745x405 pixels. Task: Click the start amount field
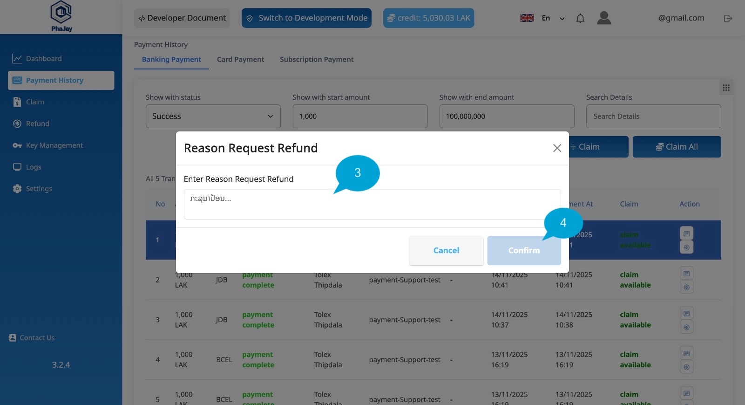360,116
